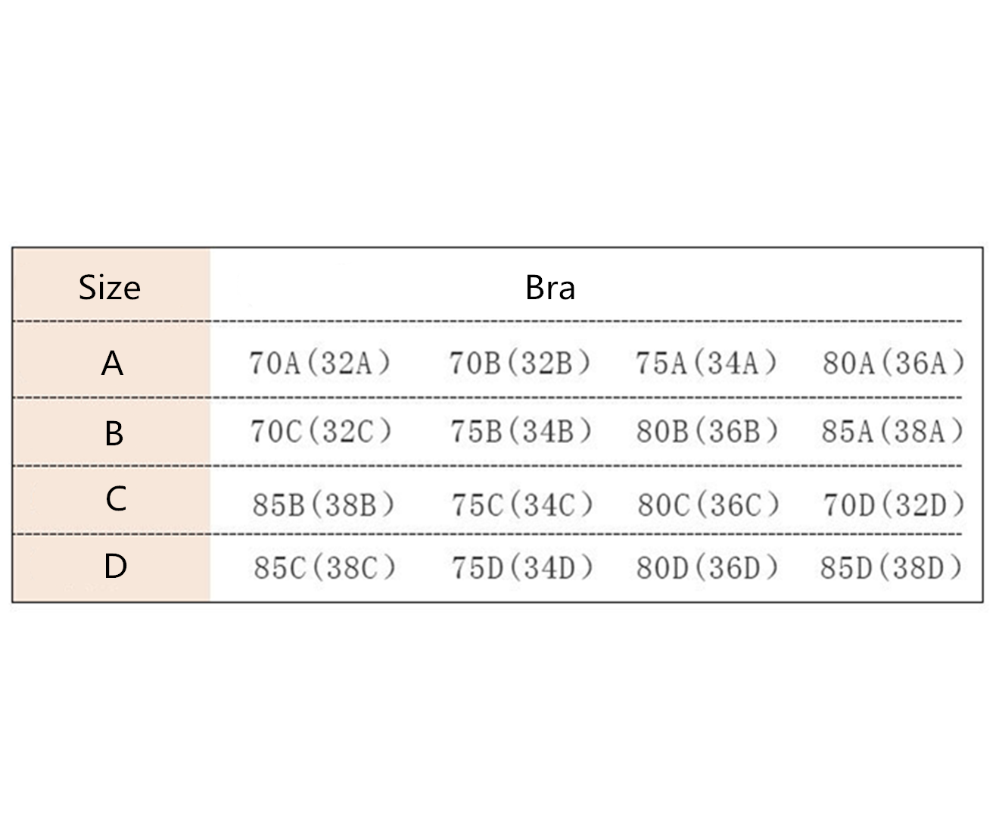Click the Bra column header

[550, 288]
